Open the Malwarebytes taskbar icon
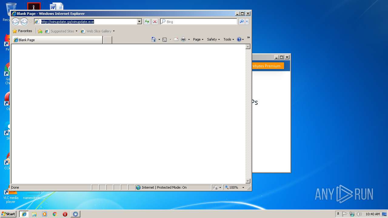Viewport: 388px width, 218px height. coord(75,214)
